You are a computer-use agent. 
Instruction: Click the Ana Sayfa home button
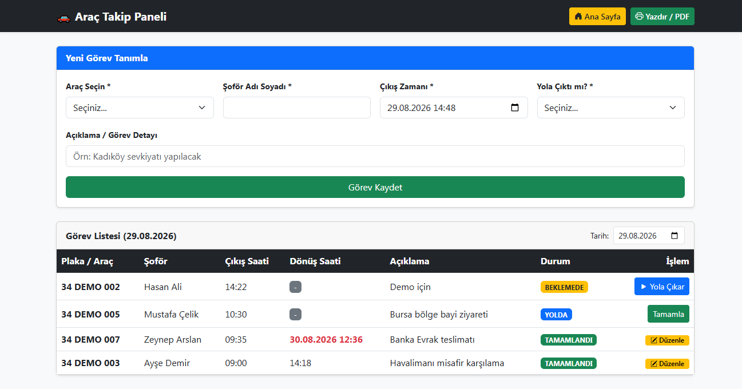[x=597, y=17]
